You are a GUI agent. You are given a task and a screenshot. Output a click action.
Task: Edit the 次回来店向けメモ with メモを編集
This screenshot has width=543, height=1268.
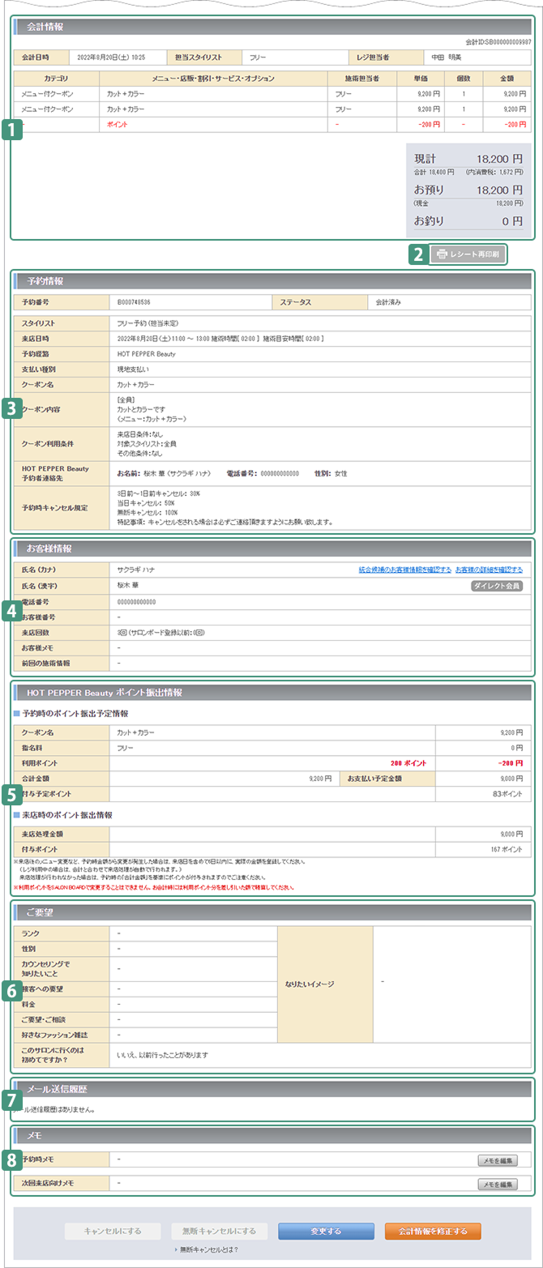pos(497,1184)
